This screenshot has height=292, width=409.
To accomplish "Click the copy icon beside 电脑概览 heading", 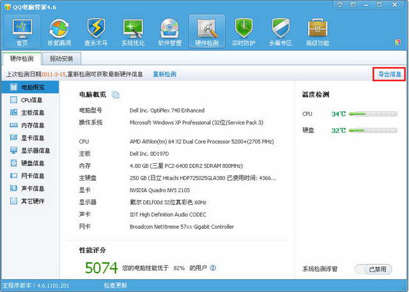I will [x=116, y=95].
